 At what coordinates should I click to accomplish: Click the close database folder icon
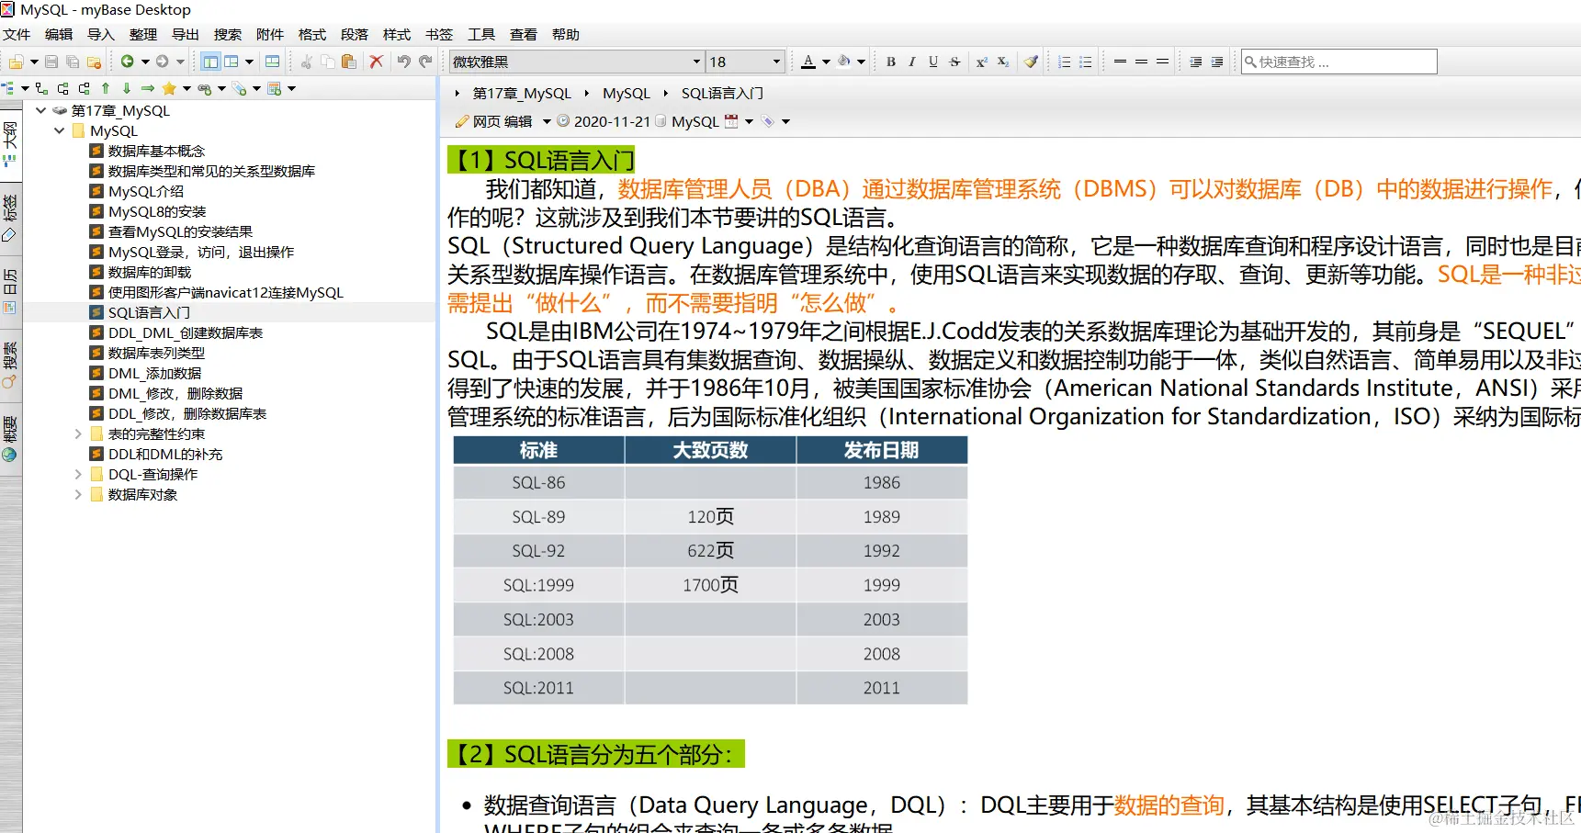tap(94, 62)
